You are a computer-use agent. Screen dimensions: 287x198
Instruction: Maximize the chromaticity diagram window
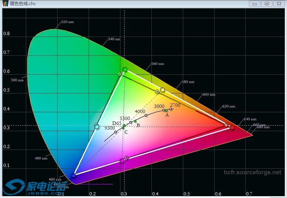[267, 3]
